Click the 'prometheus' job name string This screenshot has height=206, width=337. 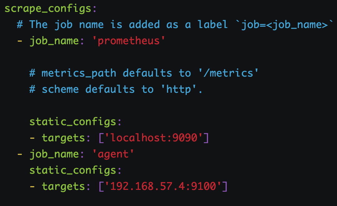129,41
